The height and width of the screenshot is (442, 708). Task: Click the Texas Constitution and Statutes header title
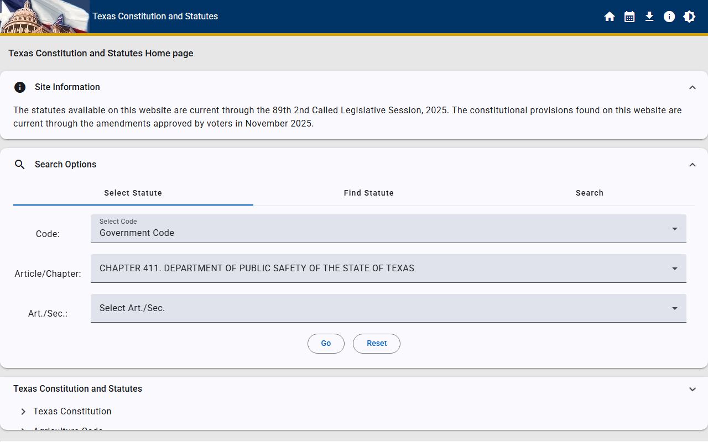155,17
